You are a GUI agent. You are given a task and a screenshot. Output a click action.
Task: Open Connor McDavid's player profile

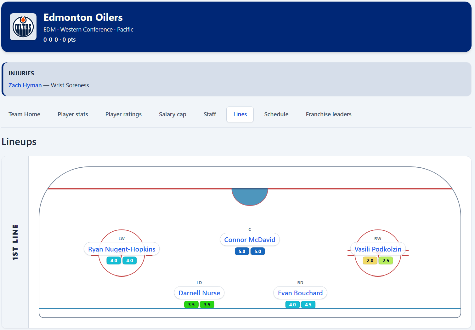pos(250,240)
